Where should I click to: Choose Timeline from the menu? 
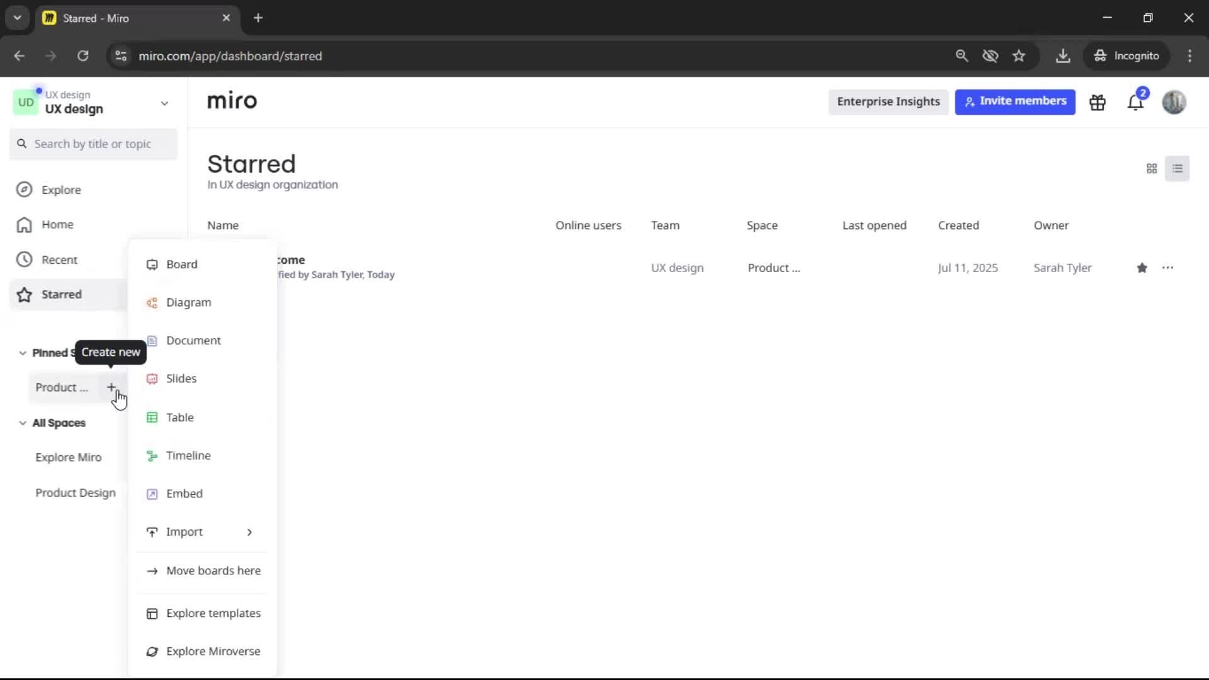[x=202, y=456]
